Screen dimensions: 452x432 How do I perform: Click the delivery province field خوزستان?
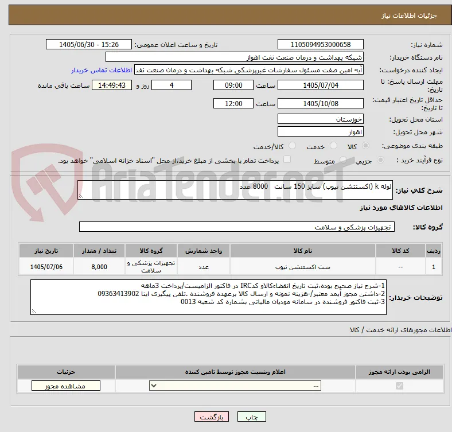coord(320,119)
